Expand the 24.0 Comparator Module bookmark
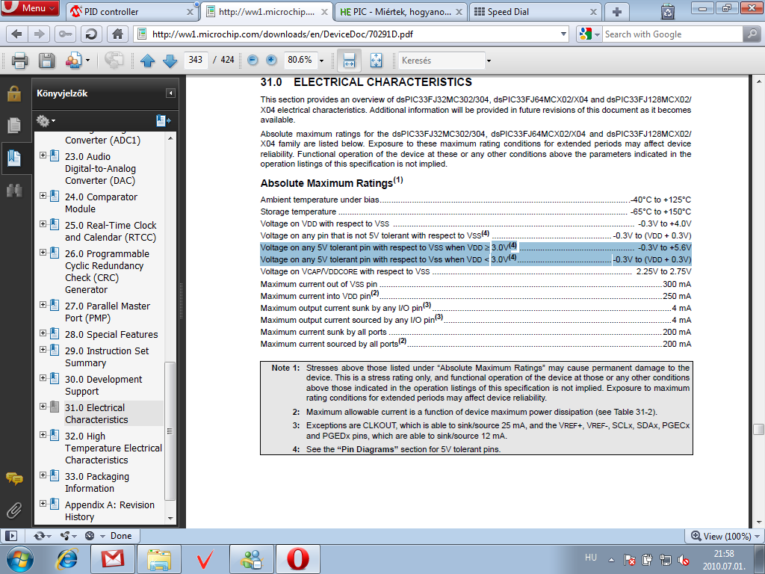765x574 pixels. (43, 196)
